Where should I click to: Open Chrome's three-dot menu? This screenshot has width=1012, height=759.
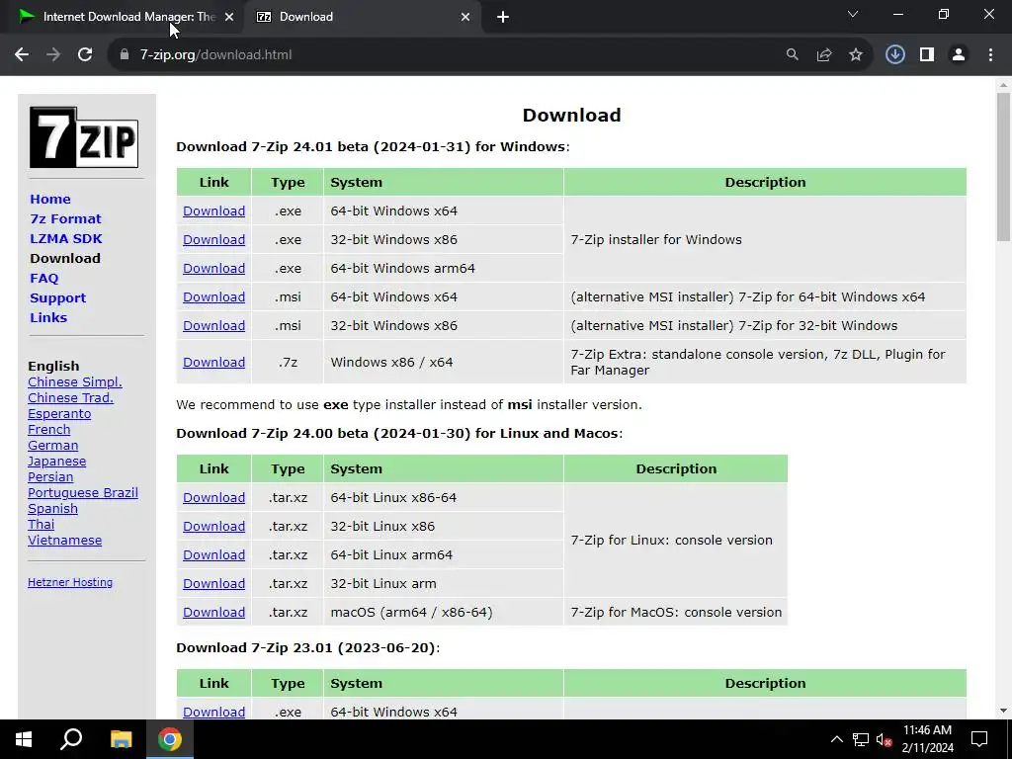pyautogui.click(x=990, y=55)
